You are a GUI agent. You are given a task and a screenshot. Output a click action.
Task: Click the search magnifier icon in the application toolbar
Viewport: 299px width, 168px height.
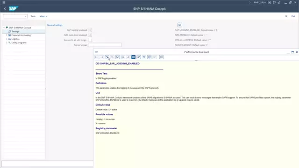pyautogui.click(x=286, y=16)
